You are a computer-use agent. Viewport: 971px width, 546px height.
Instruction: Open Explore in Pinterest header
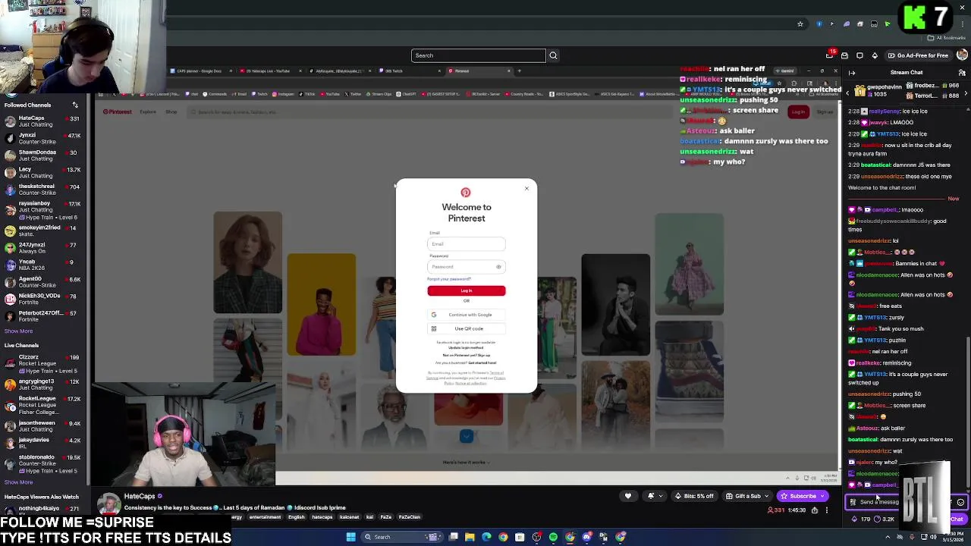tap(147, 111)
